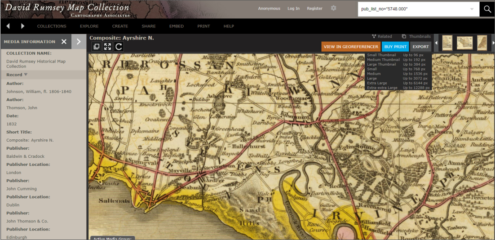Click View in Georeferencer button
The image size is (495, 240).
(351, 47)
